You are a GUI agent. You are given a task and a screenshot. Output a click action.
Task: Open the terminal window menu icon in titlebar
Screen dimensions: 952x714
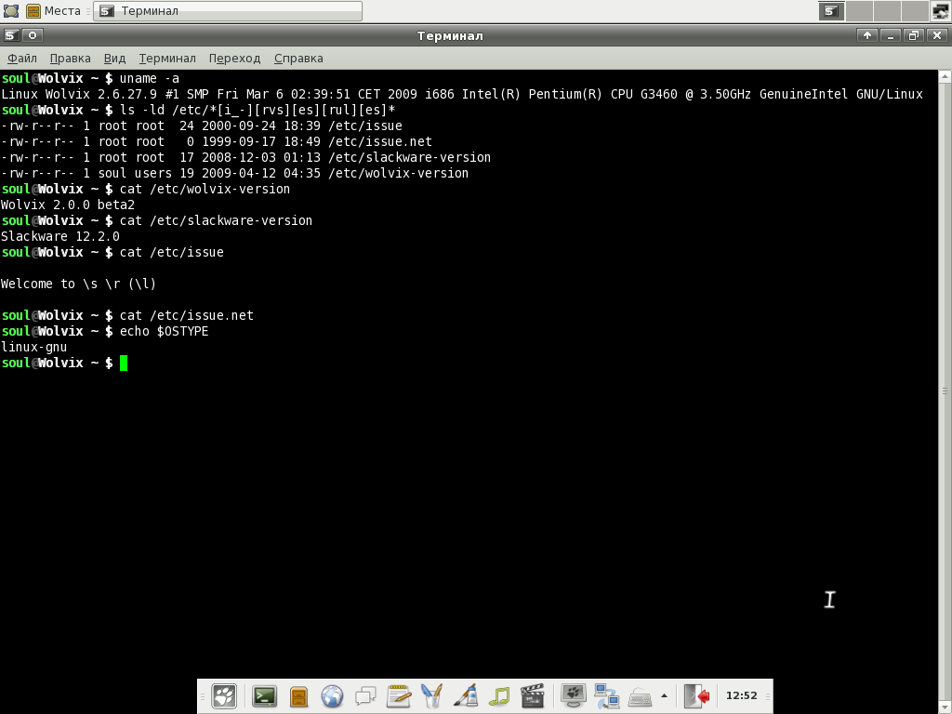[x=11, y=35]
